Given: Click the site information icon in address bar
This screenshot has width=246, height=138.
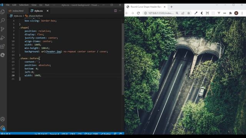Looking at the screenshot, I should (x=145, y=13).
